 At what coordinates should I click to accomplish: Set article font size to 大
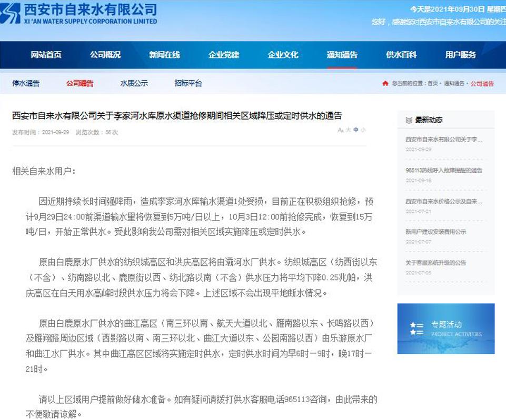coord(348,129)
